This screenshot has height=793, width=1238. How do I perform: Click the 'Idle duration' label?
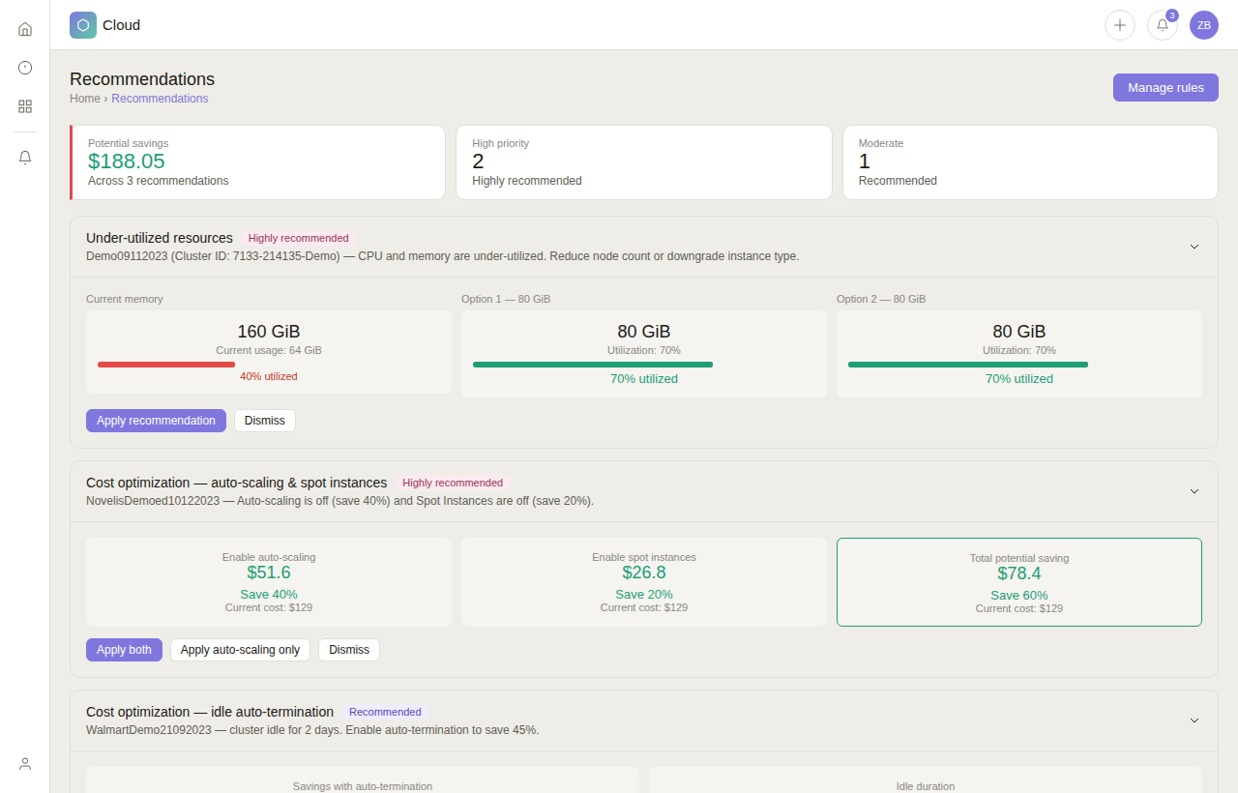coord(926,786)
